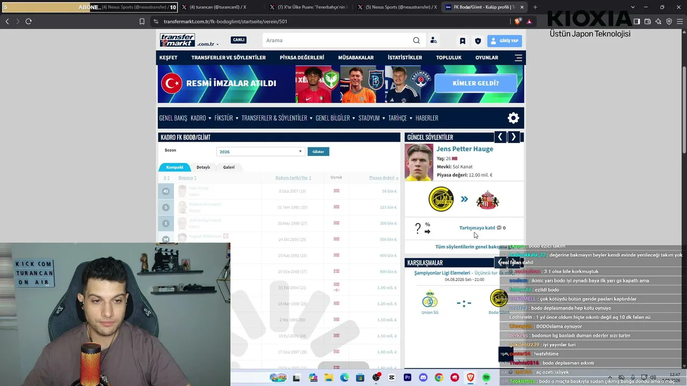Open the detailed person search icon
Viewport: 687px width, 386px height.
point(434,40)
